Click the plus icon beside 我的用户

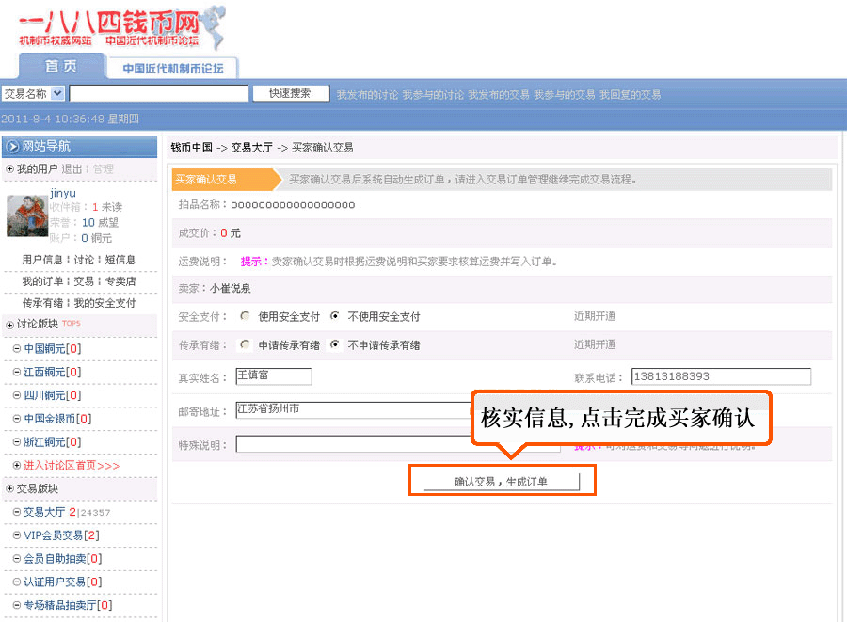point(9,169)
